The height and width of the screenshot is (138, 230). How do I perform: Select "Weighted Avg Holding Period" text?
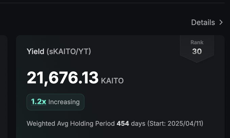[71, 123]
